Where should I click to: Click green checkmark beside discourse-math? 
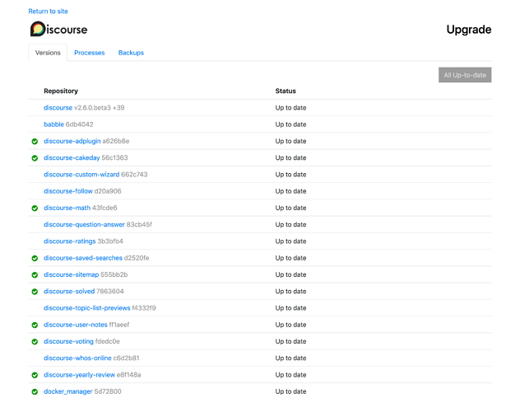click(x=35, y=208)
